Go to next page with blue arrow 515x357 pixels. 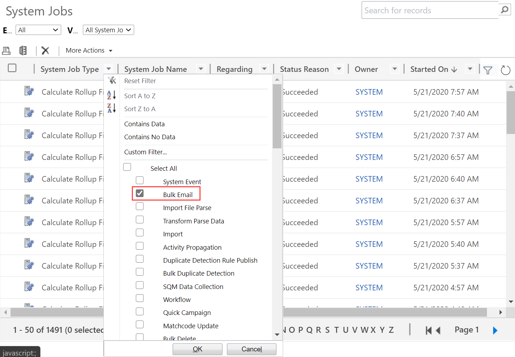tap(495, 330)
